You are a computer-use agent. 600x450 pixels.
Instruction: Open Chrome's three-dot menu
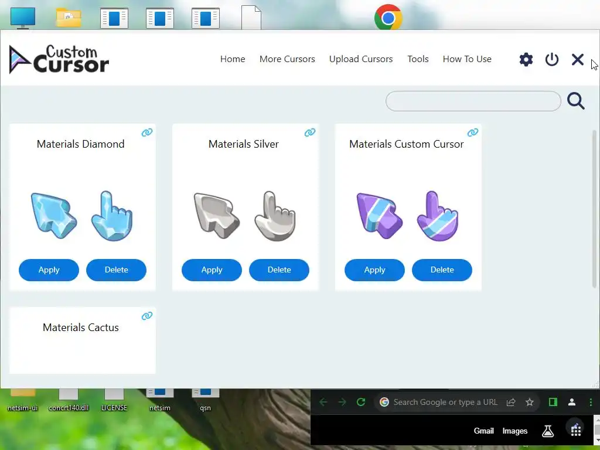pyautogui.click(x=591, y=402)
